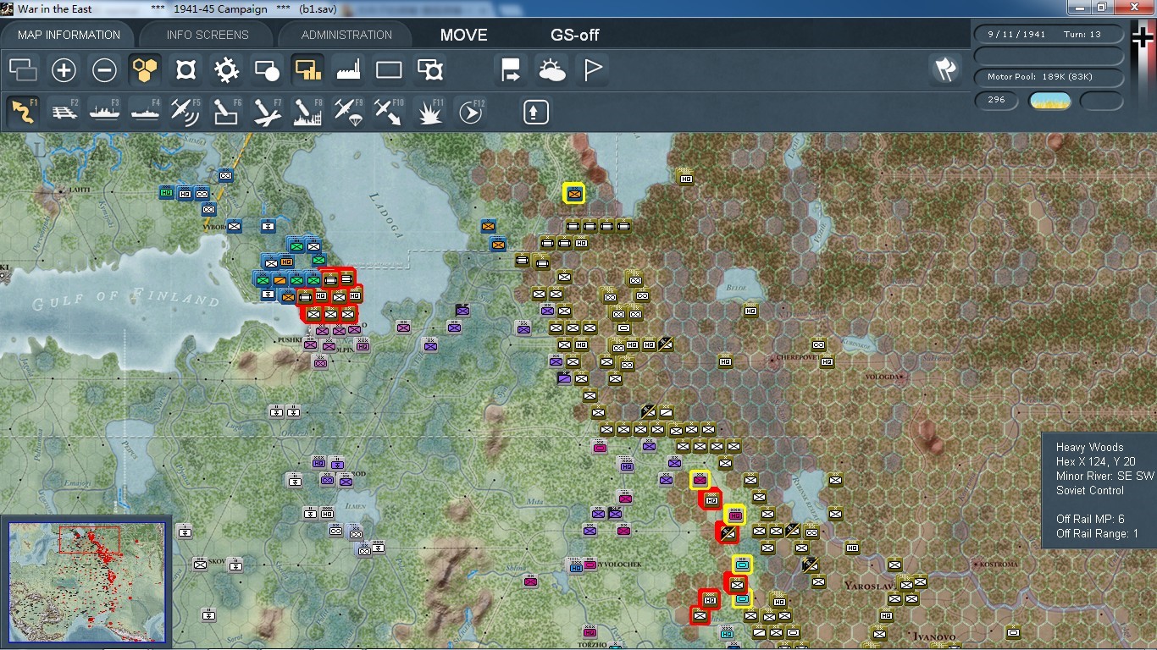Image resolution: width=1157 pixels, height=650 pixels.
Task: Select F5 air recon mode icon
Action: [x=186, y=112]
